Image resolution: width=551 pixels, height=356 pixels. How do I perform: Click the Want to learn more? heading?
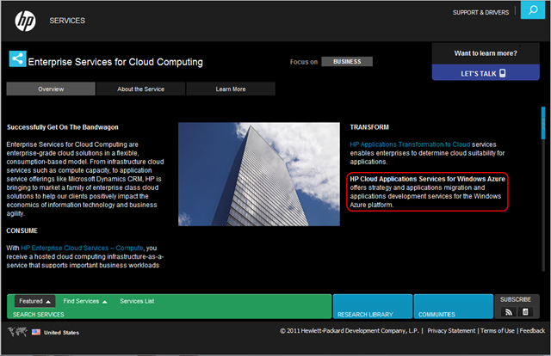(x=486, y=53)
